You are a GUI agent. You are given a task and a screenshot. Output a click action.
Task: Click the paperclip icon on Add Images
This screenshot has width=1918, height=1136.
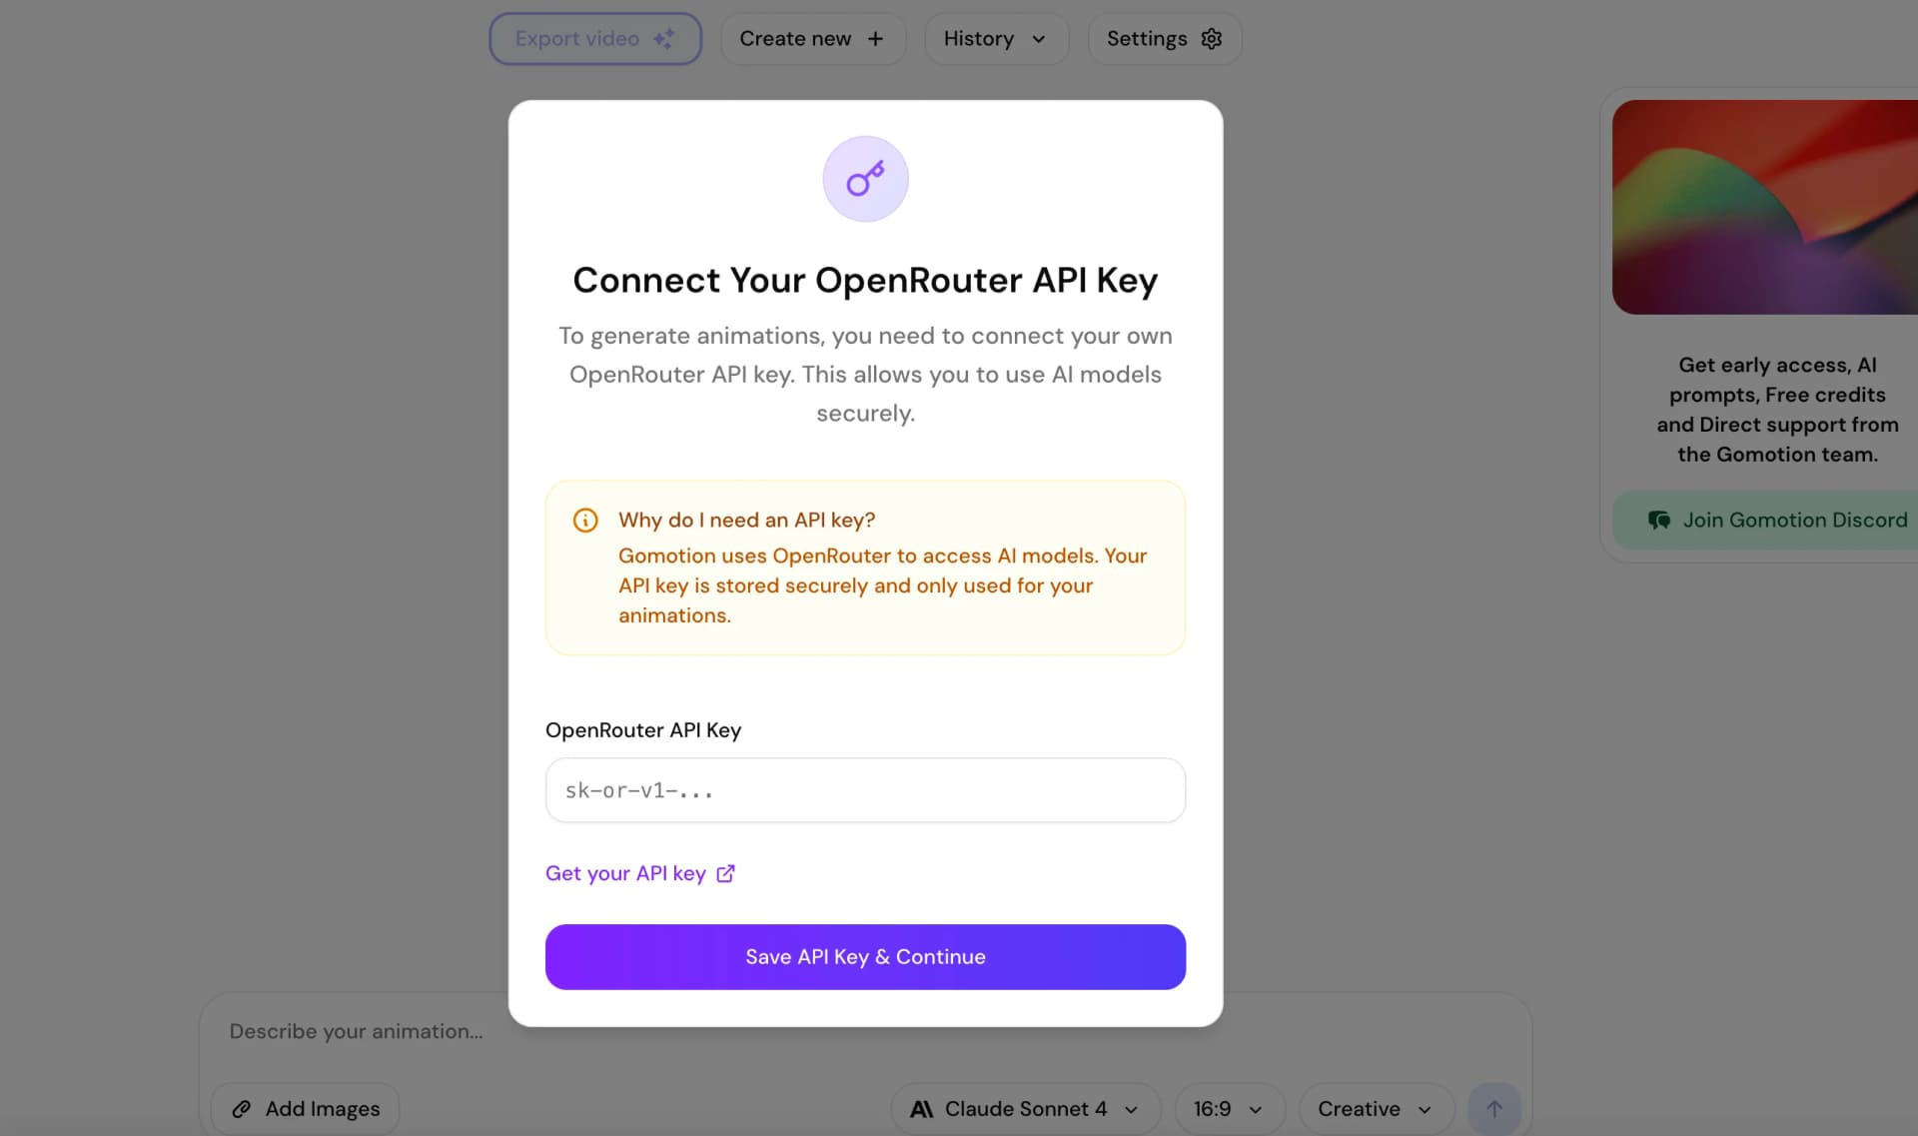(241, 1108)
